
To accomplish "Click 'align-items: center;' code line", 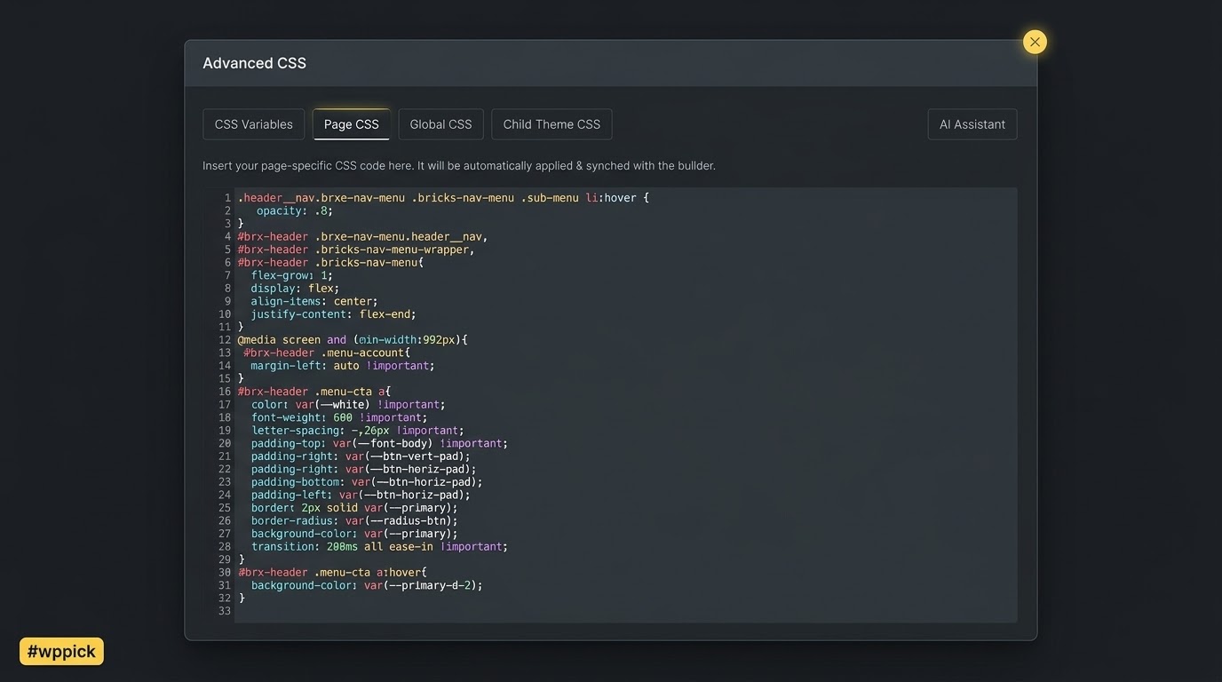I will tap(314, 301).
